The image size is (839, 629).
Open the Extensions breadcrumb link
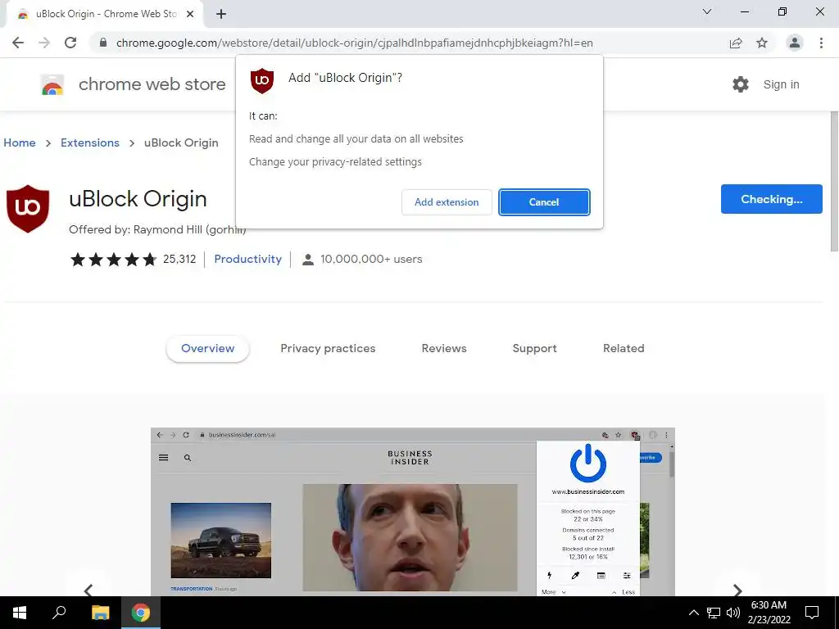[x=90, y=143]
